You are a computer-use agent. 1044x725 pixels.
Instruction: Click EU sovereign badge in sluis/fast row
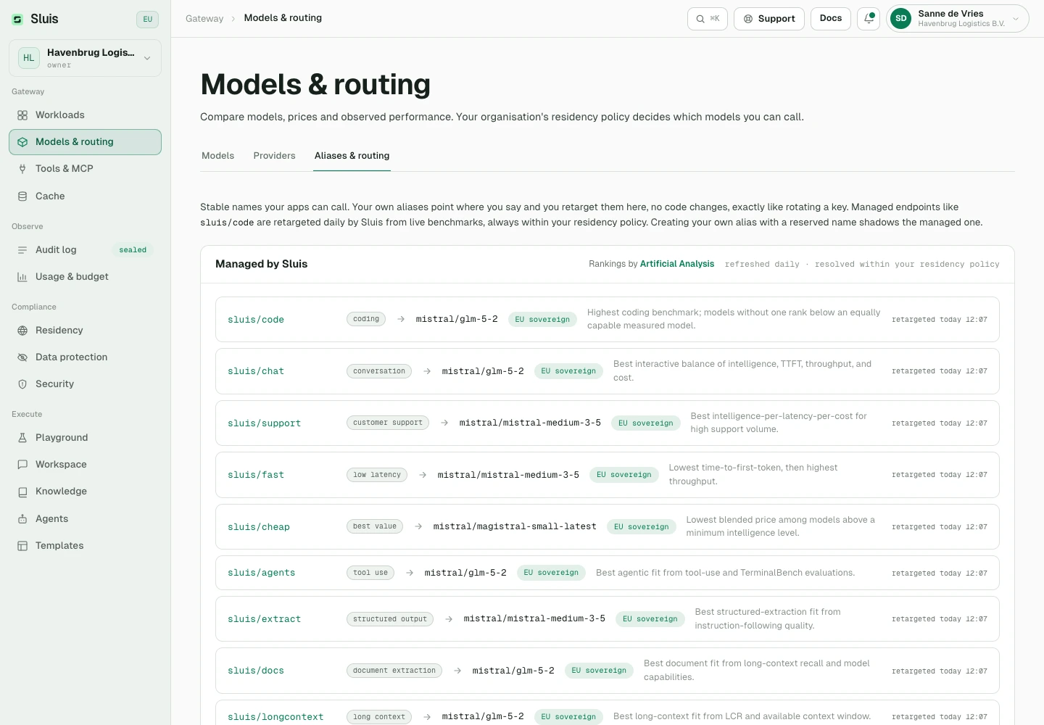[x=624, y=475]
